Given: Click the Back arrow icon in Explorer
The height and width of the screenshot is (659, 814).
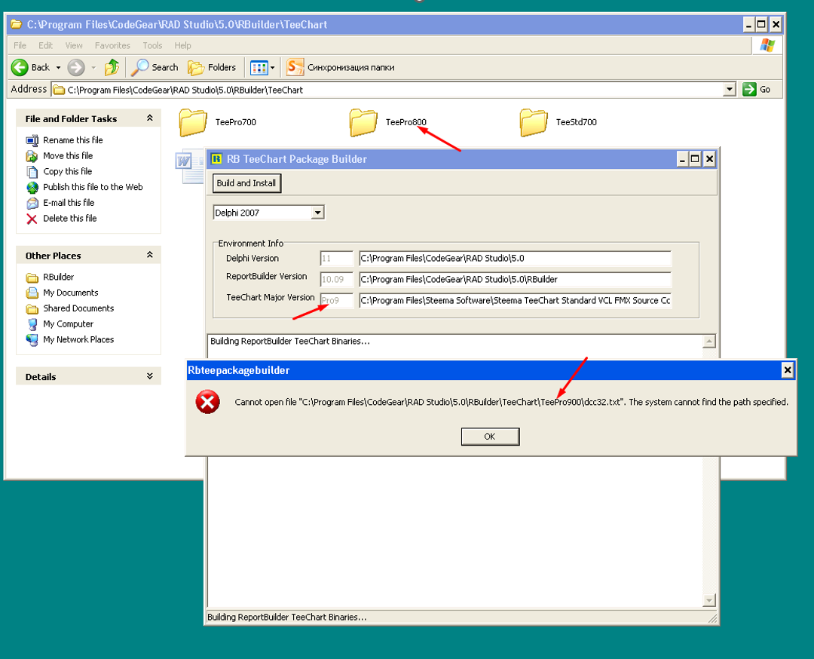Looking at the screenshot, I should [20, 68].
